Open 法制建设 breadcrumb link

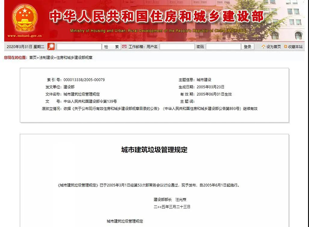[46, 58]
